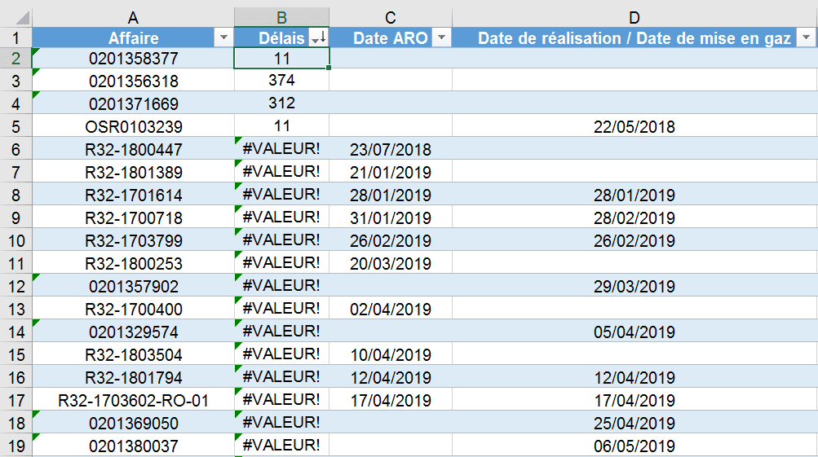This screenshot has width=818, height=457.
Task: Click the cell containing 374
Action: (x=281, y=81)
